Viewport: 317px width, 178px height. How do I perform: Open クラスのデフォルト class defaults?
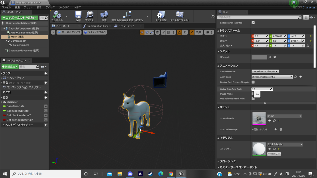[180, 16]
